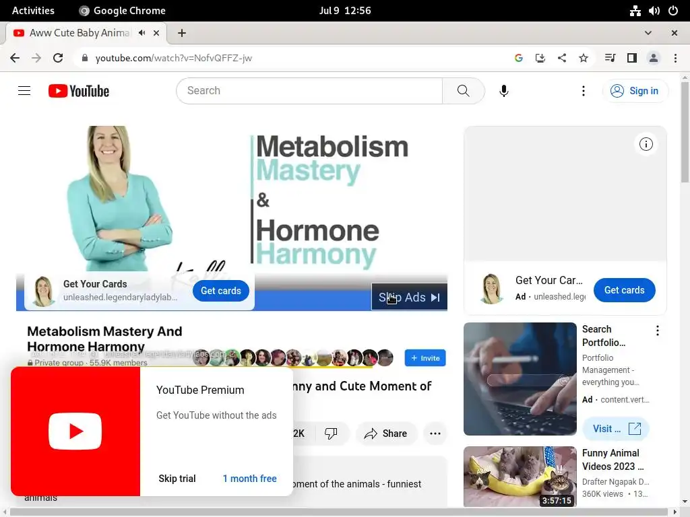690x517 pixels.
Task: Go to YouTube home via logo
Action: pyautogui.click(x=79, y=91)
